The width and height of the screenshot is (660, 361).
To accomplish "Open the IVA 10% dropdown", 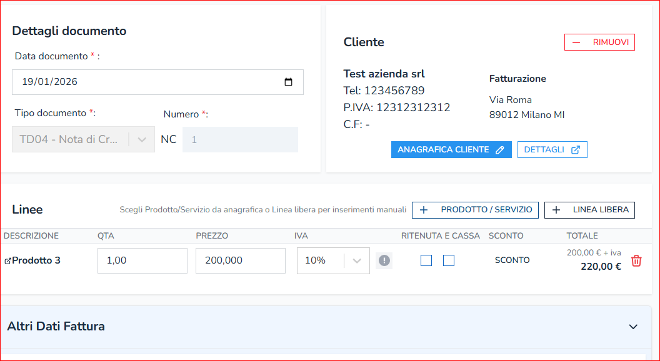I will pyautogui.click(x=357, y=260).
